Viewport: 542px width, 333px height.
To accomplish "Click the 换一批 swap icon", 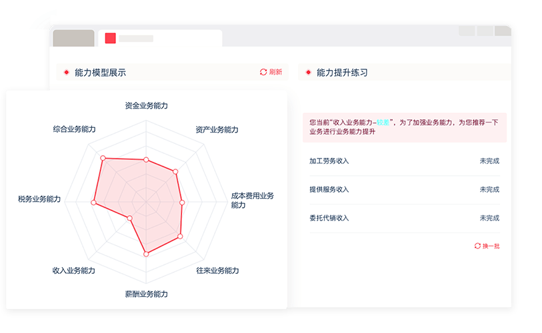I will point(477,246).
